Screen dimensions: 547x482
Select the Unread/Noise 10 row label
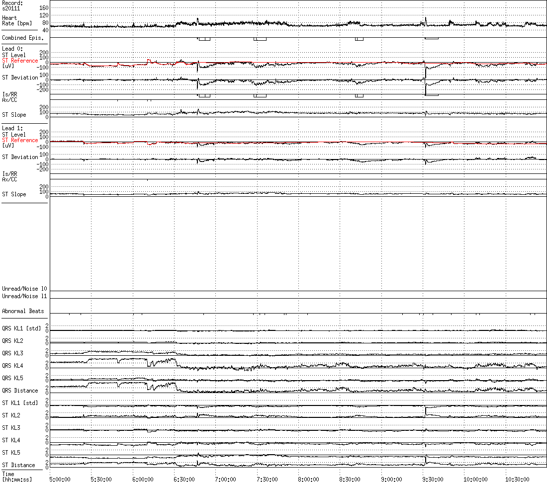point(24,289)
